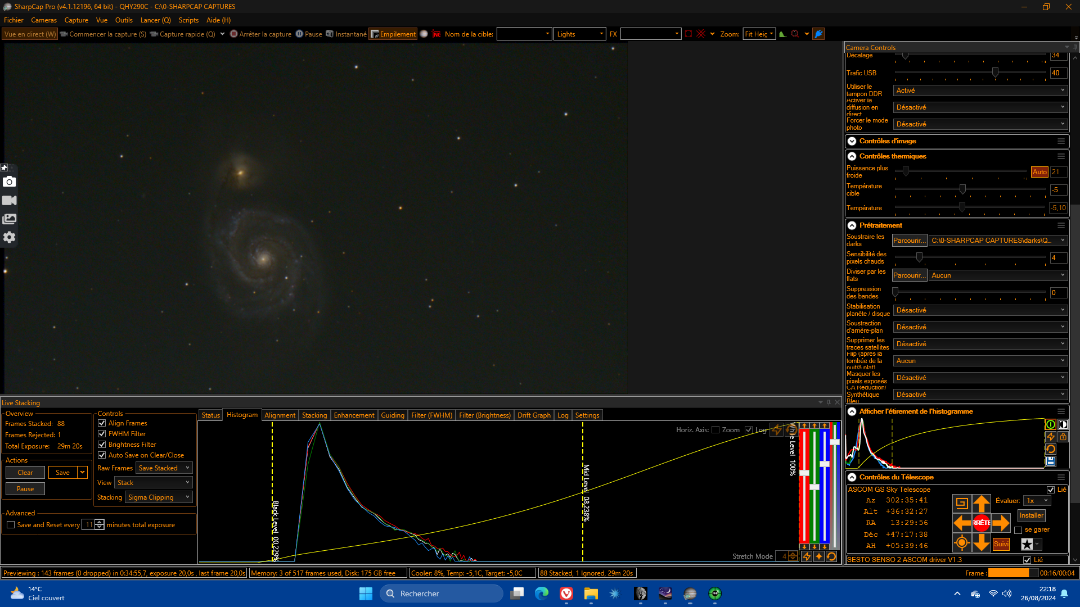Image resolution: width=1080 pixels, height=607 pixels.
Task: Click the Installer button
Action: 1032,515
